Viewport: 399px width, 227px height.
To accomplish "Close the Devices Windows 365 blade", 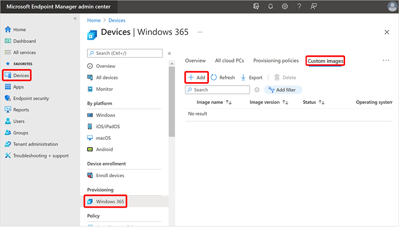I will click(387, 32).
